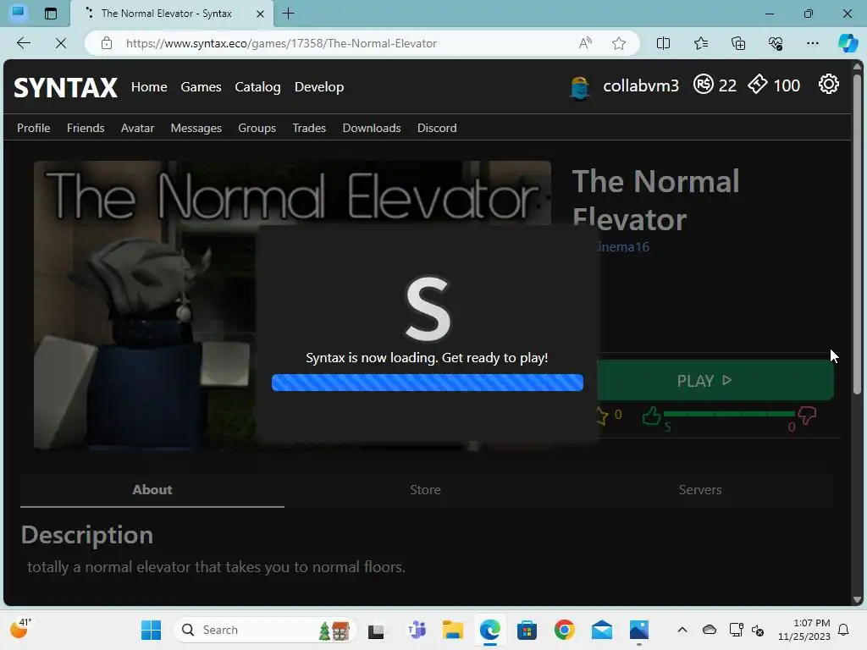This screenshot has height=650, width=867.
Task: Open Messages link in subnav
Action: (x=196, y=128)
